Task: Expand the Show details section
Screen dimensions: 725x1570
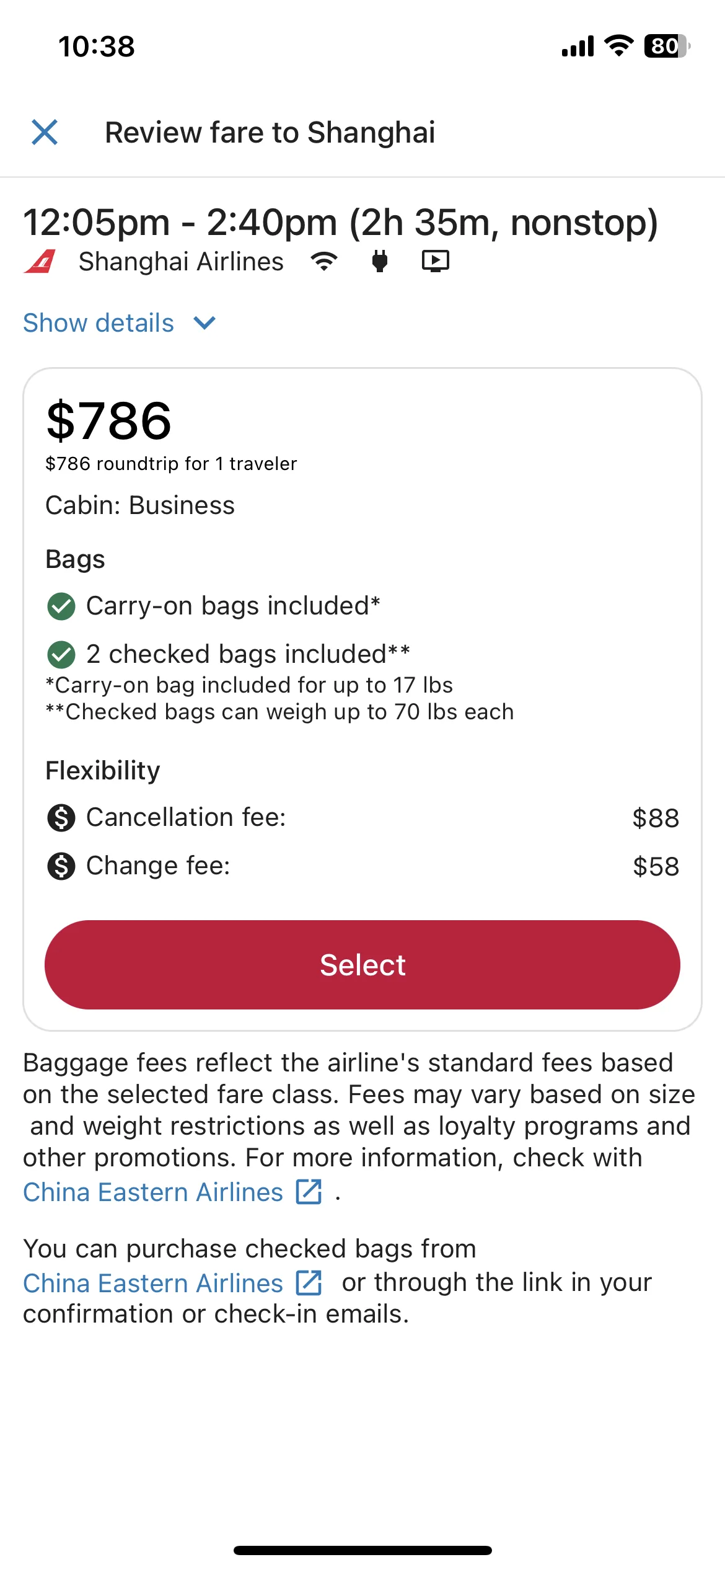Action: point(120,322)
